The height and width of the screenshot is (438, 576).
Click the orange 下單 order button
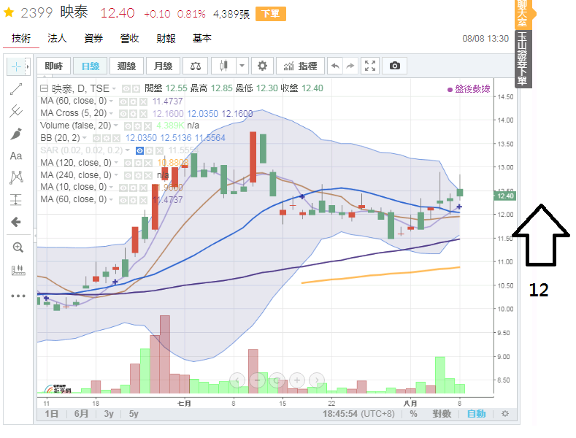(x=271, y=14)
